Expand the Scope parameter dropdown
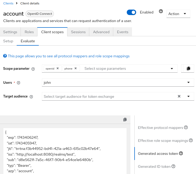196x174 pixels. (x=172, y=69)
